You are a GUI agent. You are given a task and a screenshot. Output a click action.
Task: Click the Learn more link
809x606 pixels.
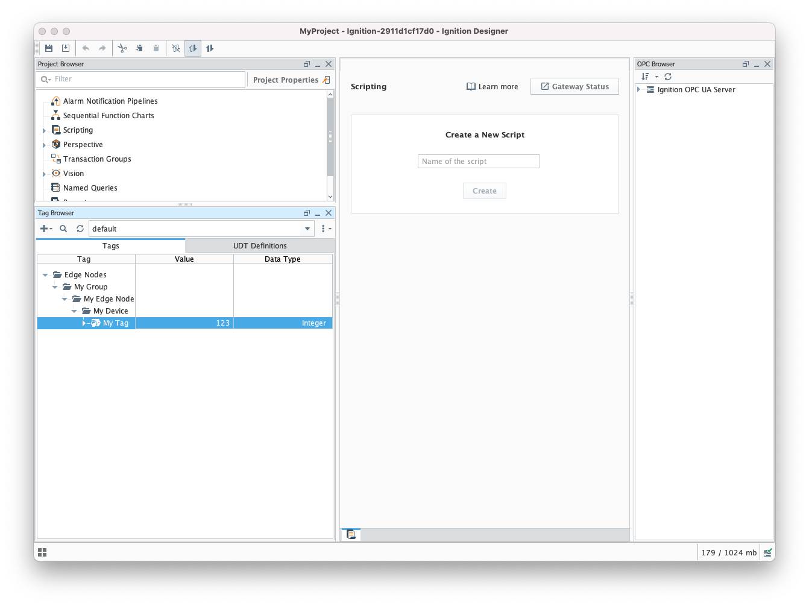click(x=492, y=86)
